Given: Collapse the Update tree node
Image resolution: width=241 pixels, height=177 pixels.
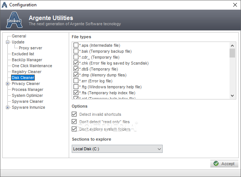Looking at the screenshot, I should 7,42.
